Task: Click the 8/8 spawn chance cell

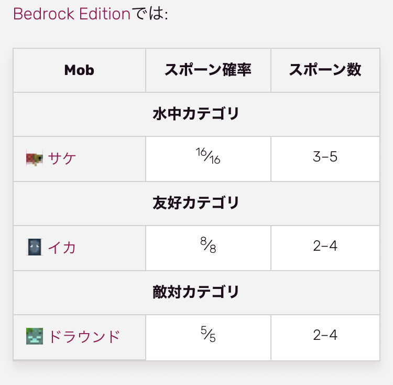Action: point(208,245)
